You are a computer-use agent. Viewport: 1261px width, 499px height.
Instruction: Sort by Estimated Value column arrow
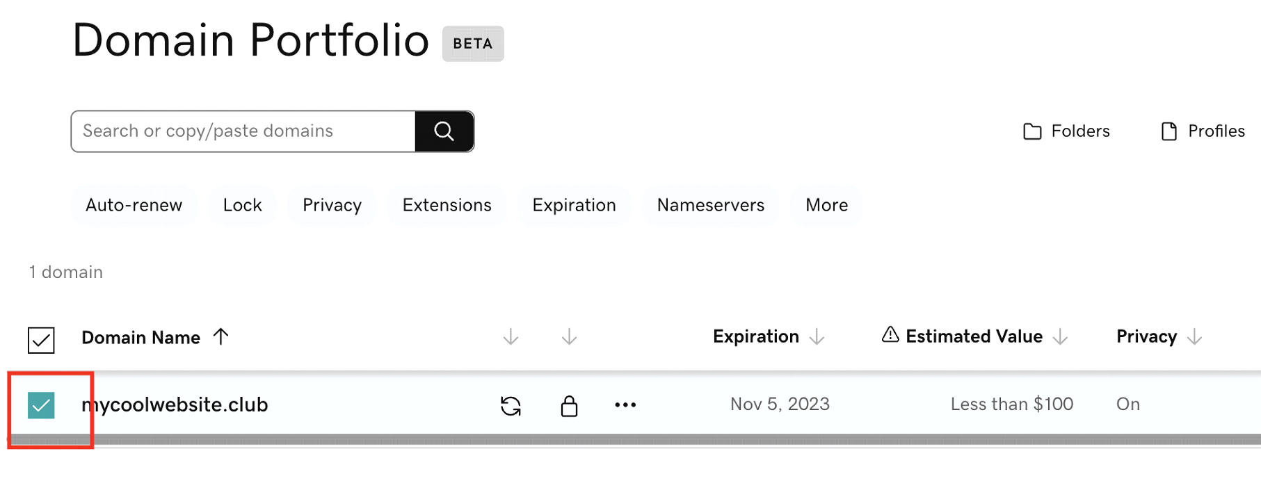(x=1060, y=337)
